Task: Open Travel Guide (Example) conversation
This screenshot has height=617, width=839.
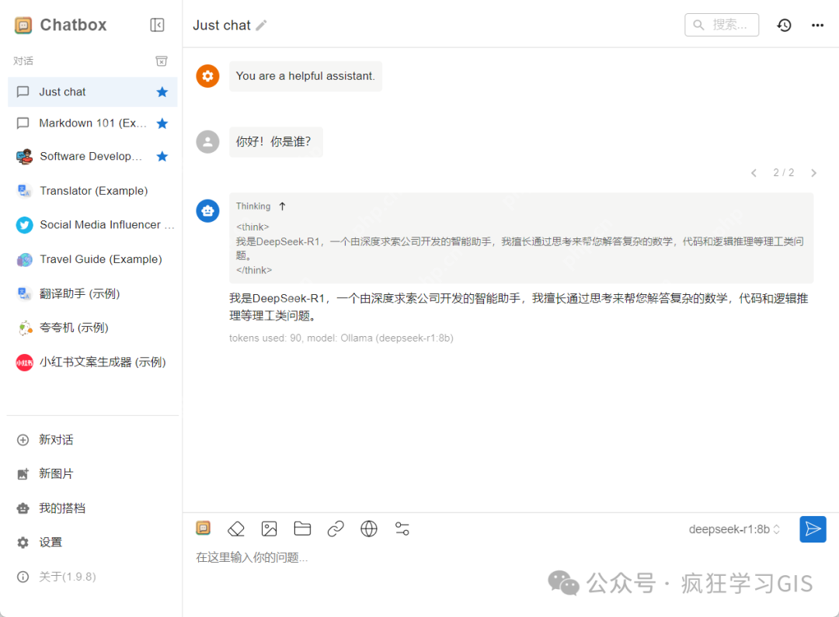Action: [92, 259]
